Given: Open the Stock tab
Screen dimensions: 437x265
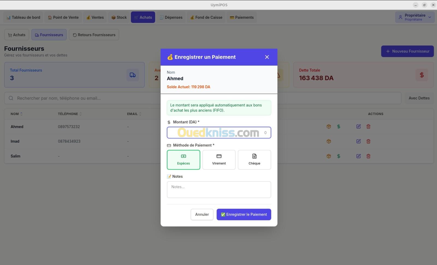Looking at the screenshot, I should [x=119, y=17].
